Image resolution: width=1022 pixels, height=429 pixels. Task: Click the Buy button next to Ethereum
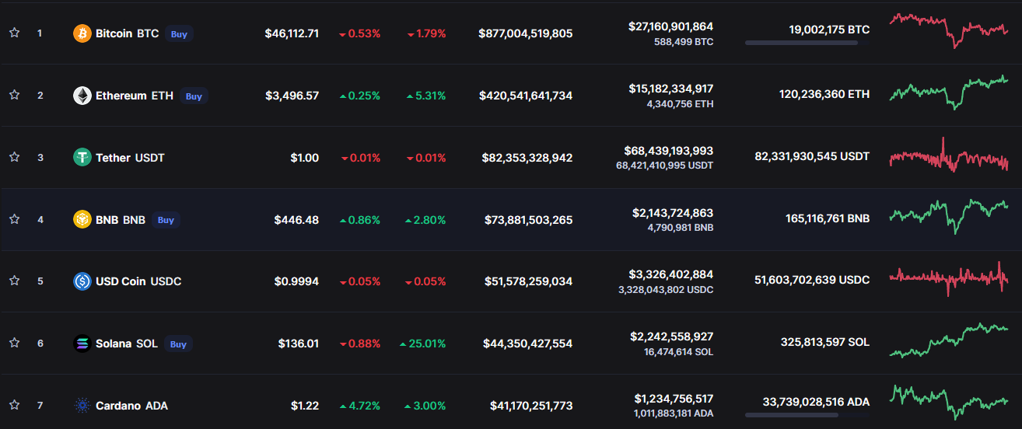tap(194, 96)
